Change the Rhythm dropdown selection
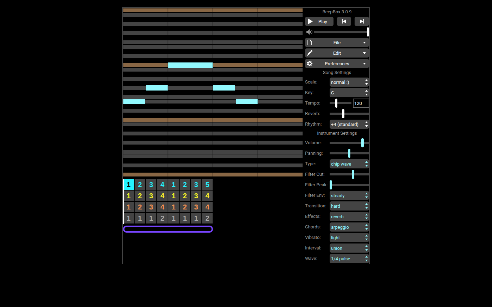The height and width of the screenshot is (307, 492). tap(349, 124)
